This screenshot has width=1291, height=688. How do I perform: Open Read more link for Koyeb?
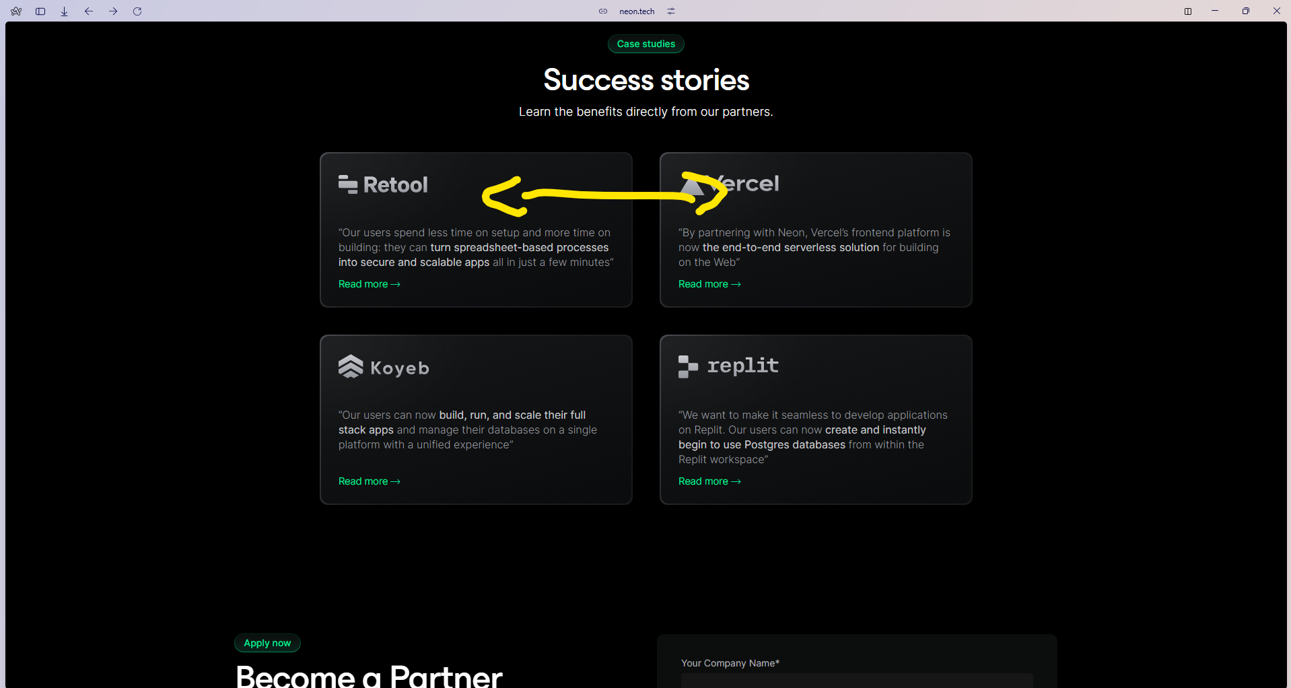click(x=369, y=481)
